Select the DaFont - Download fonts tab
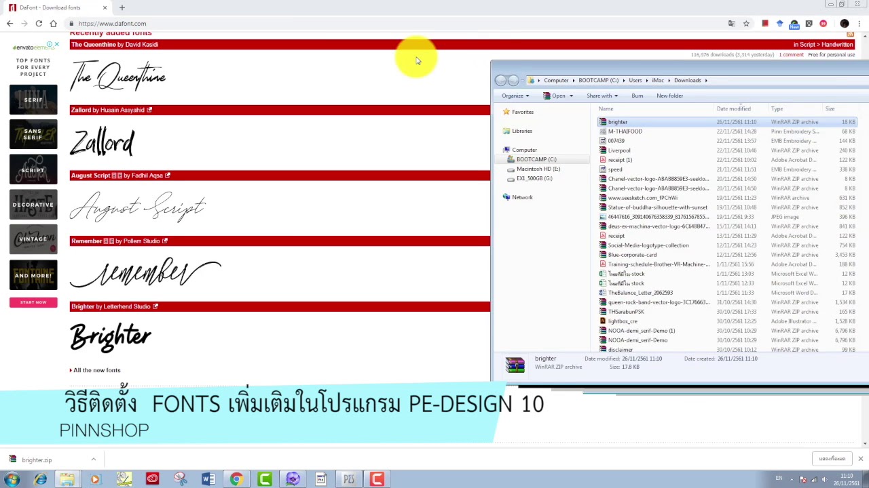The height and width of the screenshot is (488, 869). tap(58, 7)
